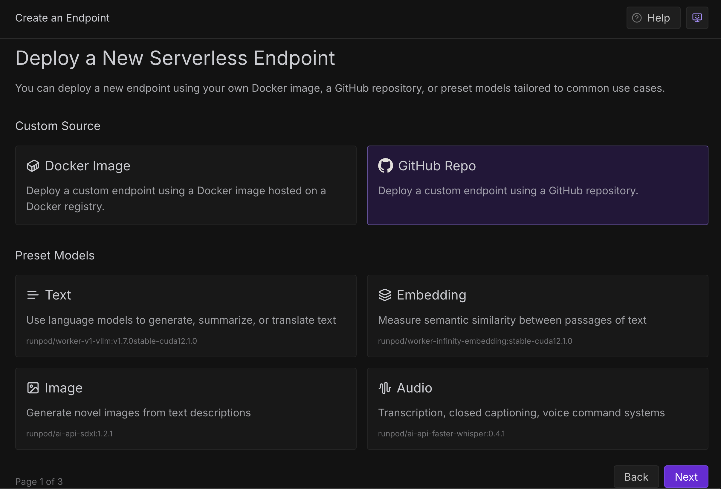Image resolution: width=721 pixels, height=489 pixels.
Task: Click the 'Preset Models' section label
Action: click(x=55, y=255)
